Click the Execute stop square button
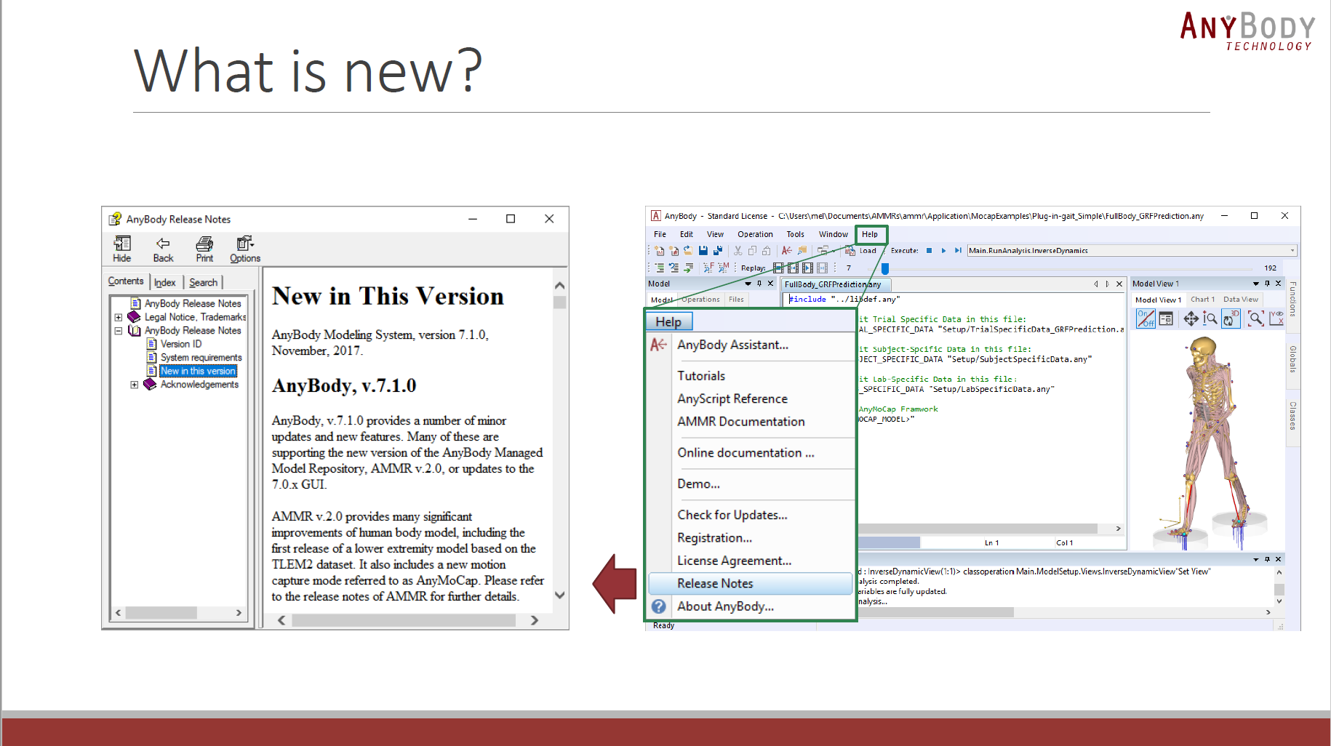The height and width of the screenshot is (746, 1331). (929, 250)
